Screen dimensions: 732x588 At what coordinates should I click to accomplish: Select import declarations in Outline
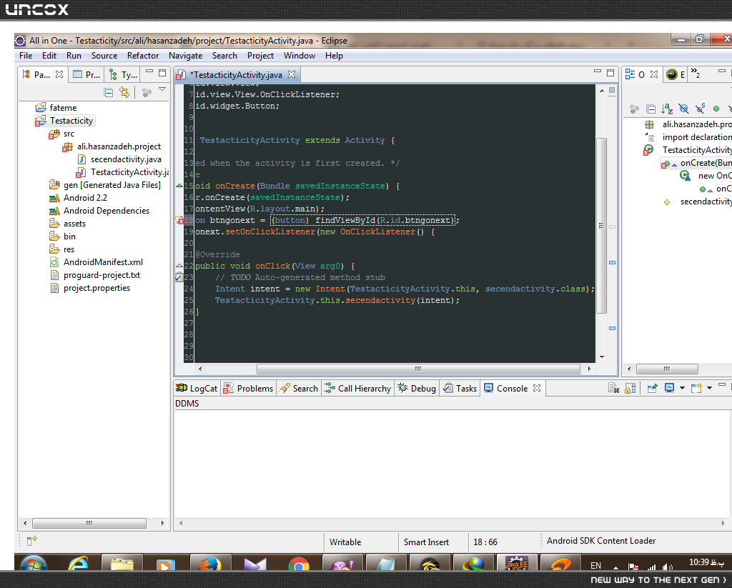click(697, 137)
